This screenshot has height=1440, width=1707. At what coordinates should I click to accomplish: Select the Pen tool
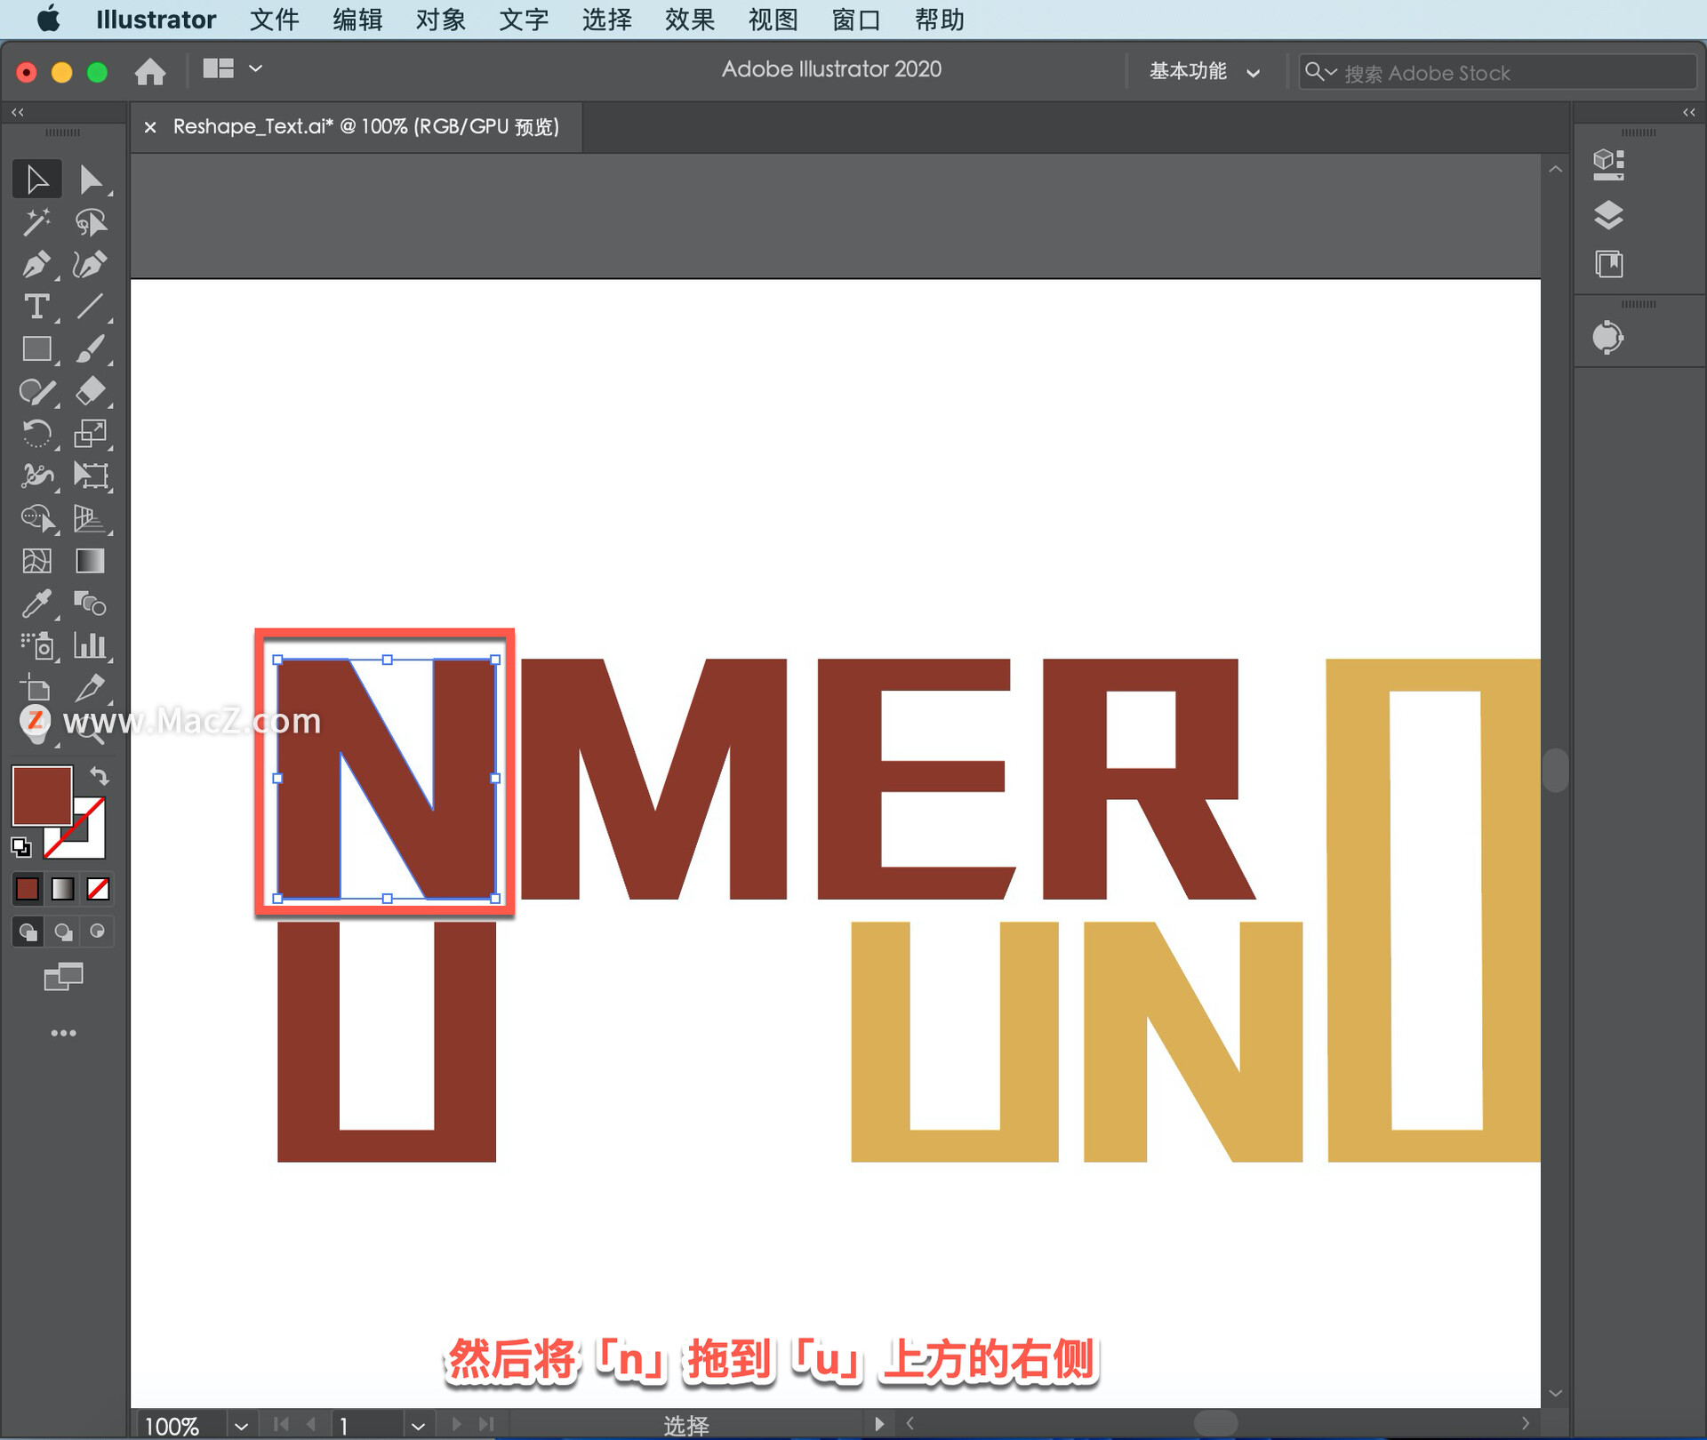36,265
